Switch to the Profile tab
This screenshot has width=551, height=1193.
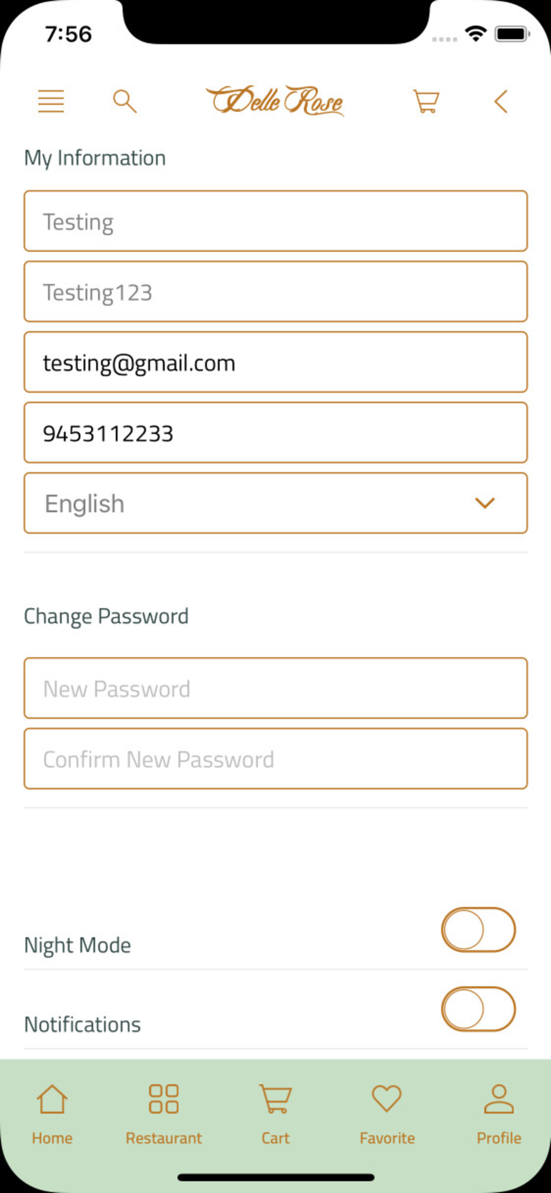[x=499, y=1114]
